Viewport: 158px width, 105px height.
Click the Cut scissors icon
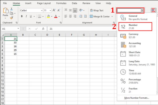pos(11,9)
